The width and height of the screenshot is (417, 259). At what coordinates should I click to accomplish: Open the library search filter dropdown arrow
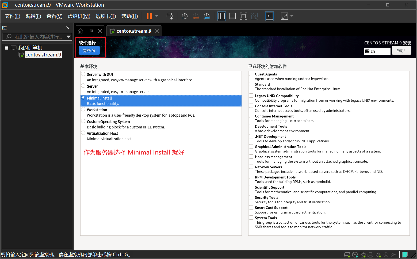coord(69,37)
